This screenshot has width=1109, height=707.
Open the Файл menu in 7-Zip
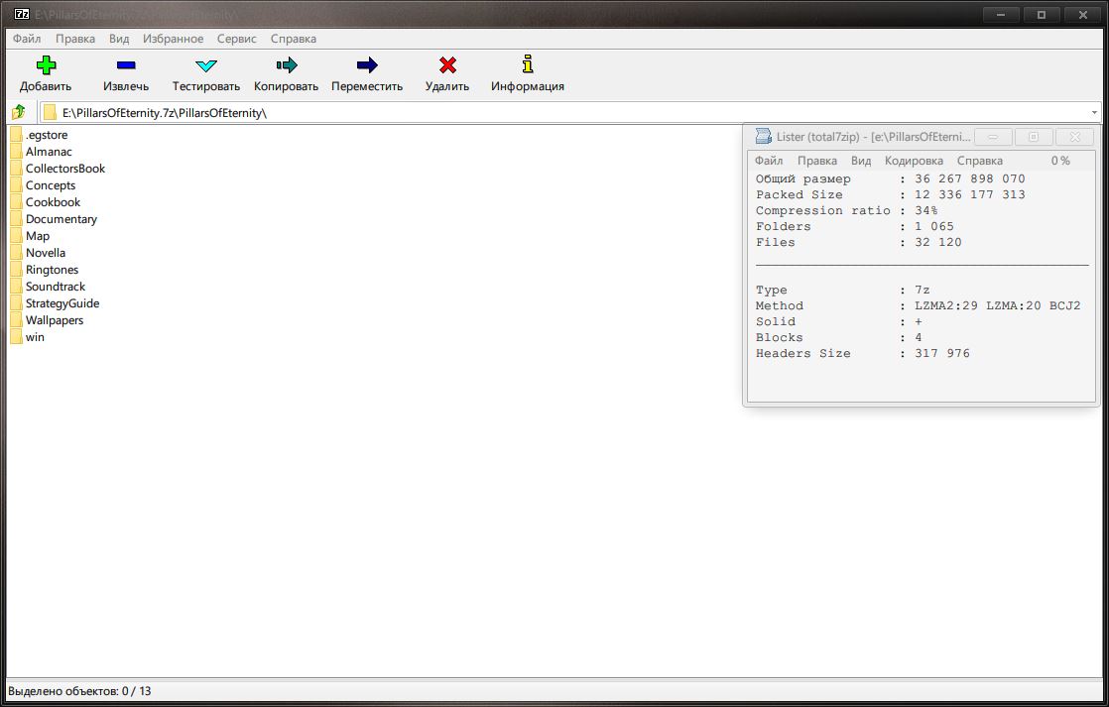(x=27, y=39)
